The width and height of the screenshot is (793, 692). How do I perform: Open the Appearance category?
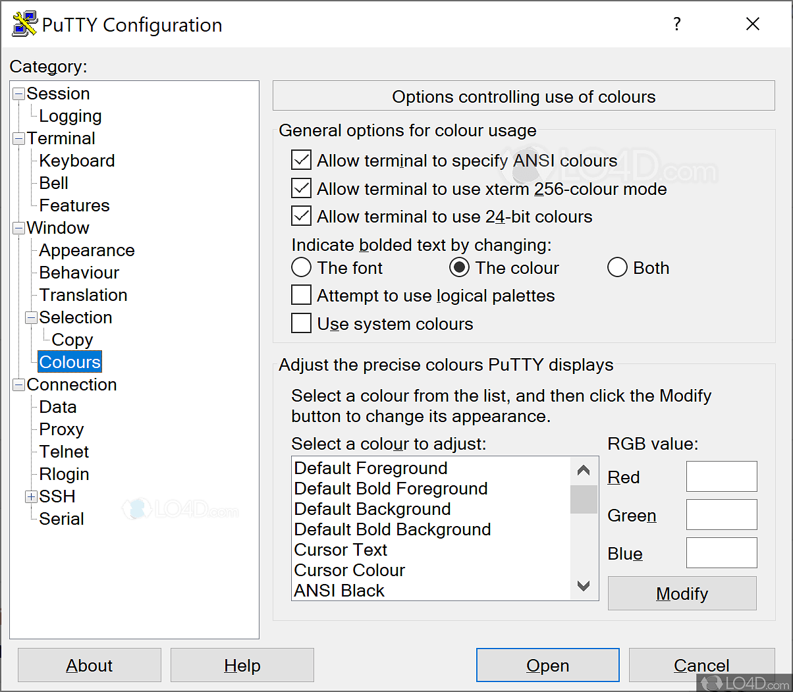click(87, 250)
